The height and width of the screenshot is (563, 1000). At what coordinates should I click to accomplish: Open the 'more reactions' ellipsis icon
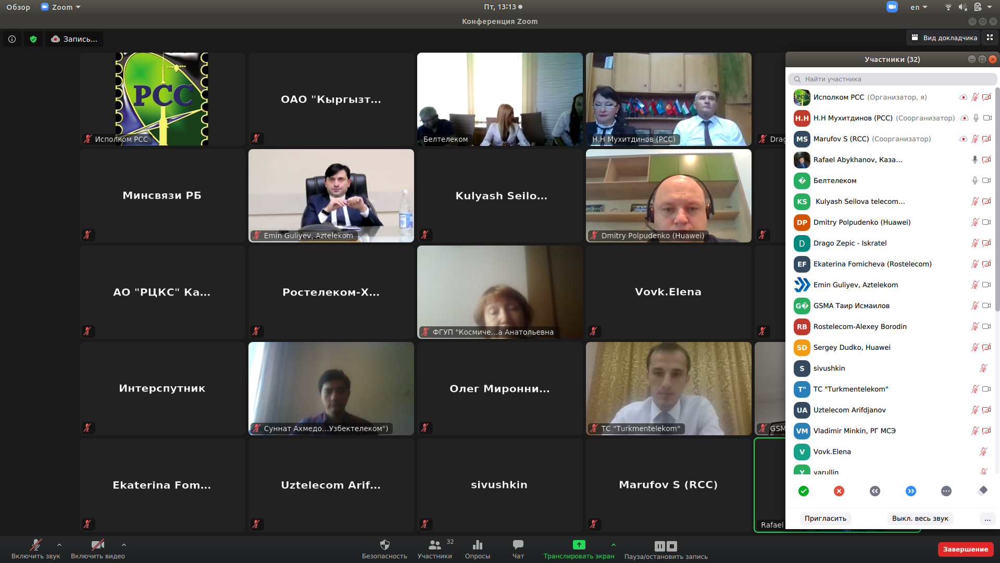click(946, 491)
